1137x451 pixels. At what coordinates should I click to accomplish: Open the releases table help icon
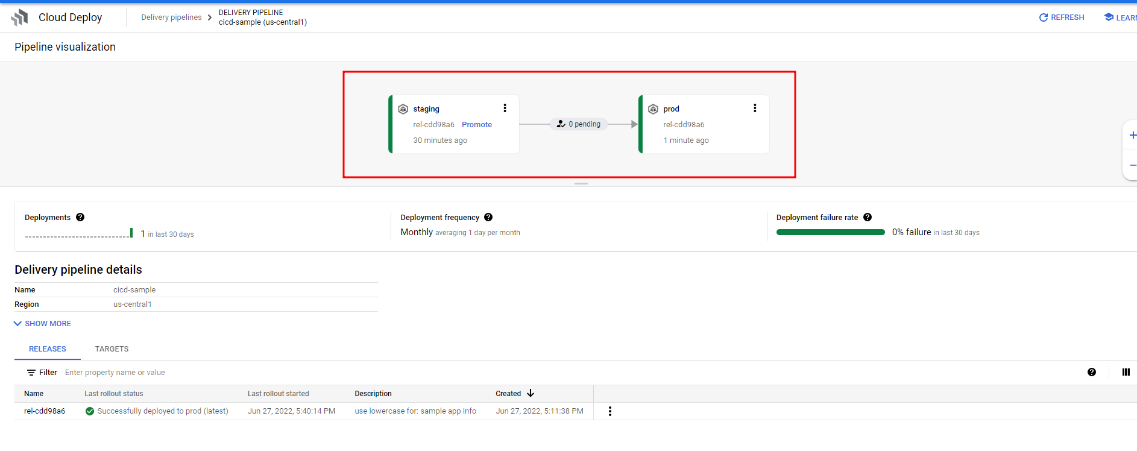click(1092, 372)
